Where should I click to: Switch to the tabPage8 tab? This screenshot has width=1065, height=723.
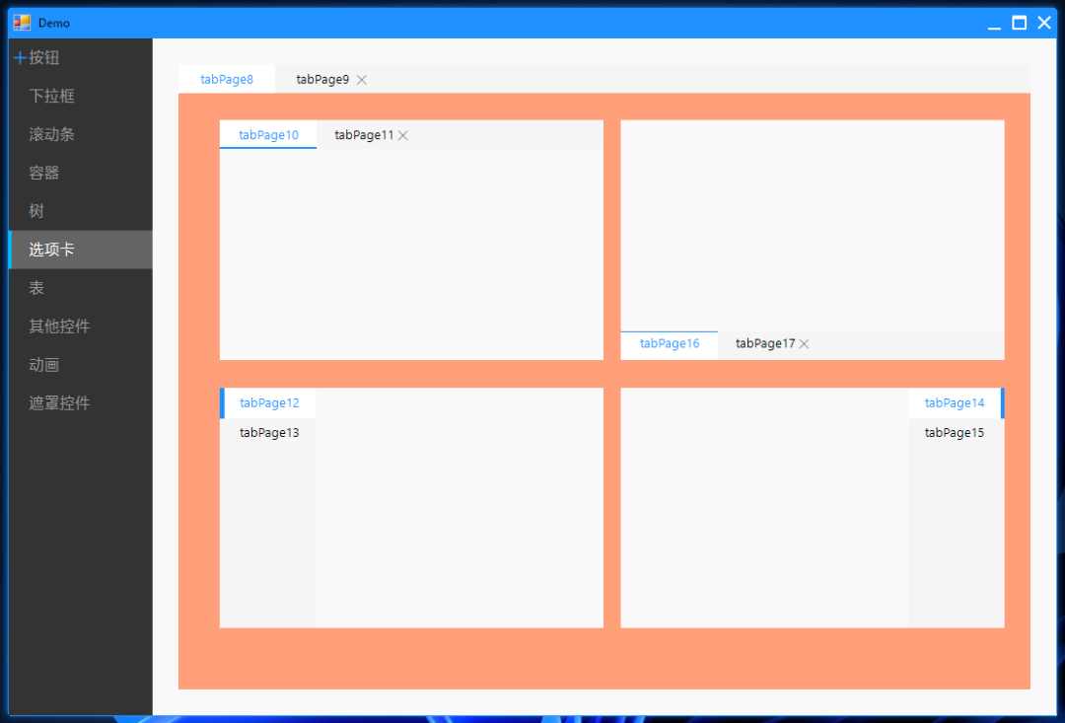coord(227,79)
